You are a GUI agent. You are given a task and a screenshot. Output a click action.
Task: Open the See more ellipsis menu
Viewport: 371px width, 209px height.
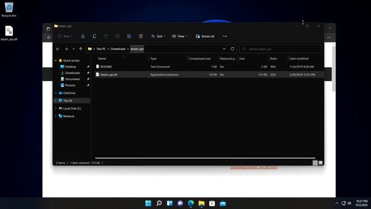225,36
